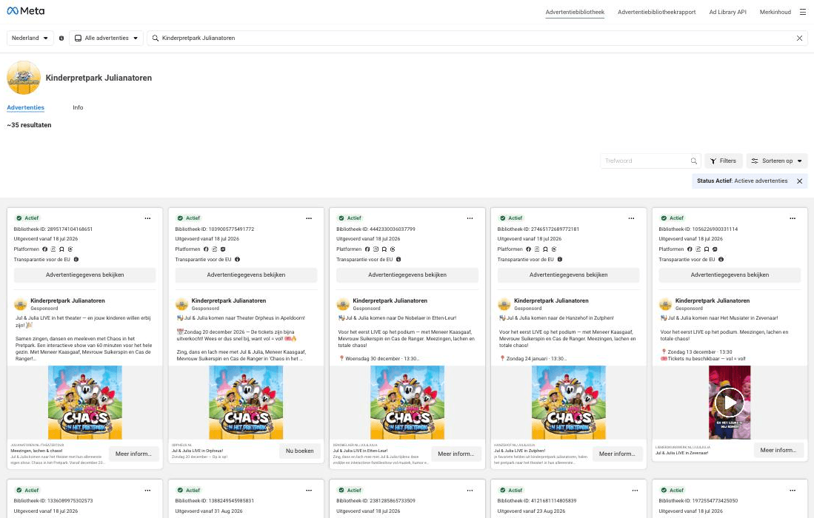This screenshot has width=814, height=518.
Task: Open options menu for ad 1388249545985831
Action: pos(309,490)
